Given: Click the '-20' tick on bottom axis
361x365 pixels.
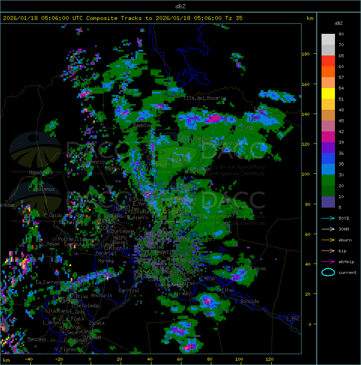Looking at the screenshot, I should 59,359.
